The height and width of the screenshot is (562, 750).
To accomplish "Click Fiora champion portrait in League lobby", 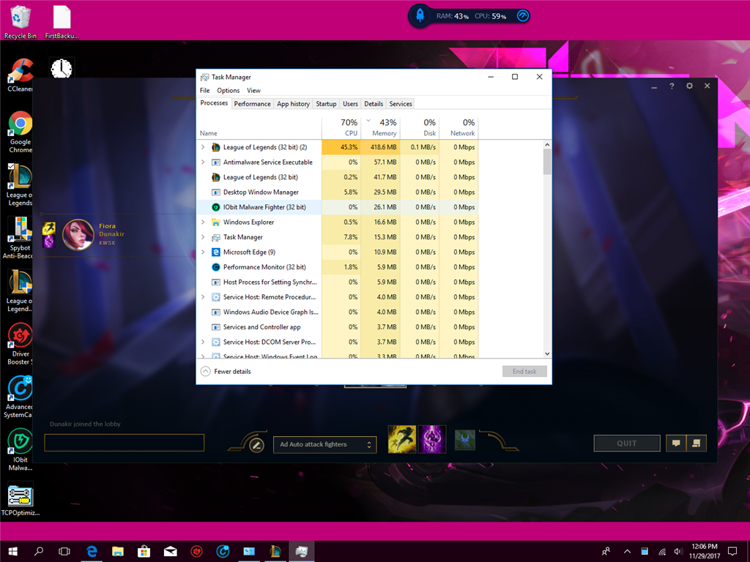I will point(78,234).
